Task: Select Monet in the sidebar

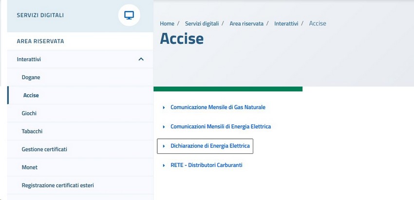Action: point(30,167)
